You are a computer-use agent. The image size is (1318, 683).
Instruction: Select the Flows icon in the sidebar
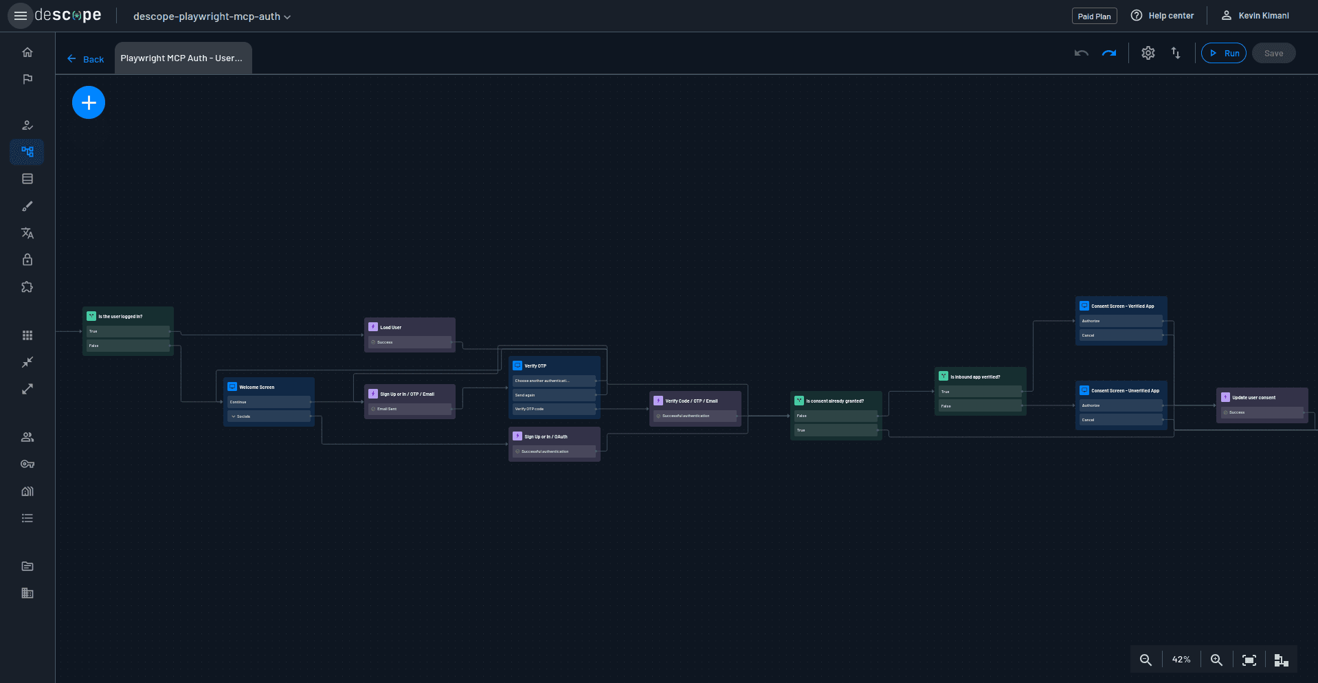pos(27,152)
